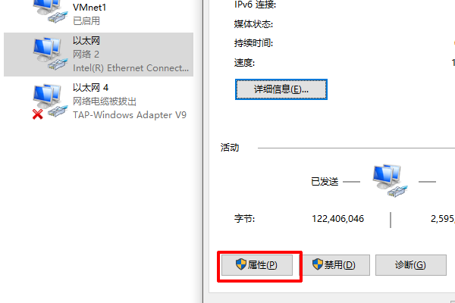Click the shield icon on 属性 button

pyautogui.click(x=241, y=264)
